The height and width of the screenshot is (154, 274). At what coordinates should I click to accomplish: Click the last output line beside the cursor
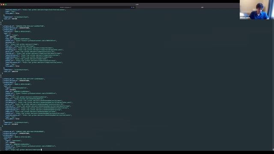23,150
